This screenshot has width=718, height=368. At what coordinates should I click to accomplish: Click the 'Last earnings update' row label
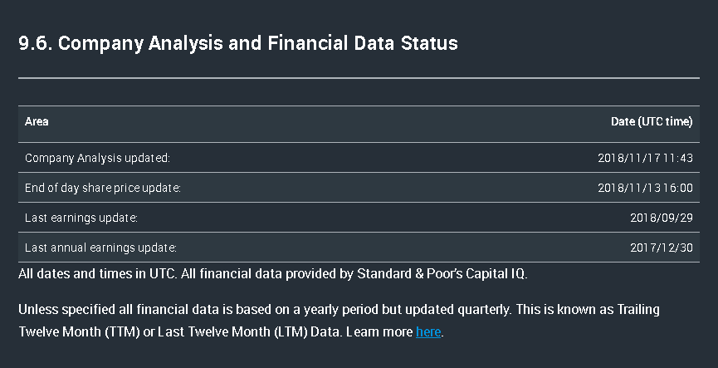81,218
